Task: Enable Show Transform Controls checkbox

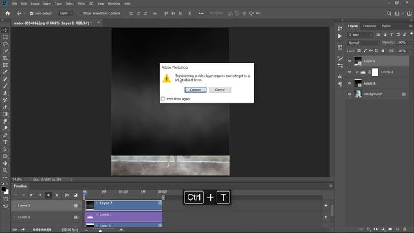Action: click(80, 13)
